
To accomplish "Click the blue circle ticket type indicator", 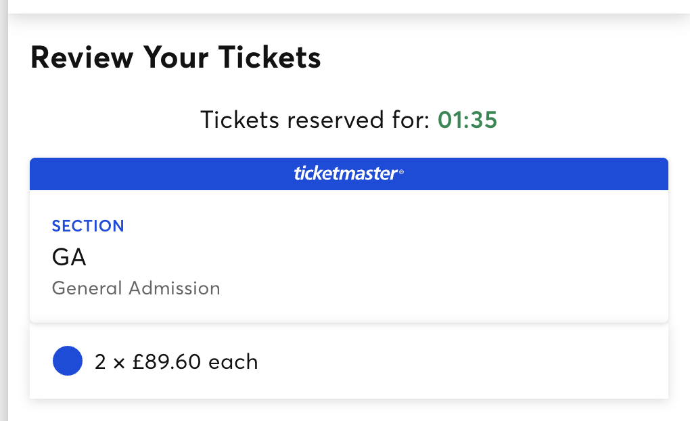I will click(67, 361).
